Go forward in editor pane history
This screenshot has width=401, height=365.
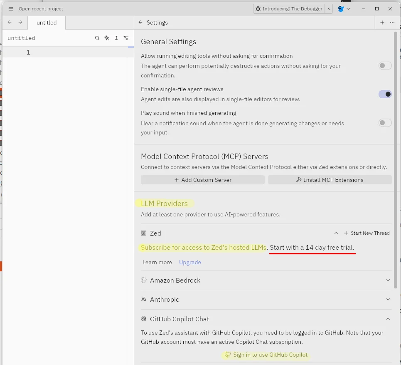point(20,22)
